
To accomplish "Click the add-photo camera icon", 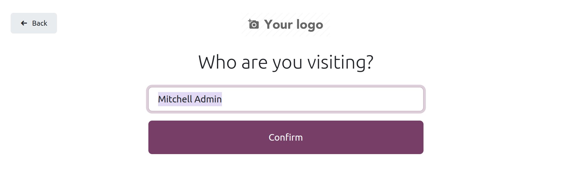I will [254, 24].
